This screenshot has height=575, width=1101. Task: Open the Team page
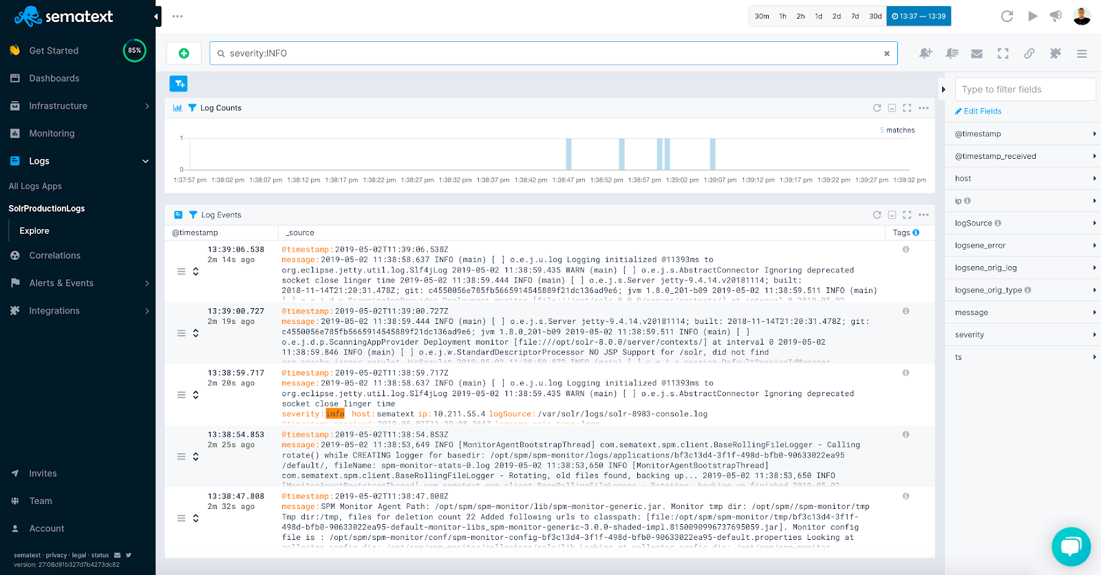[41, 501]
